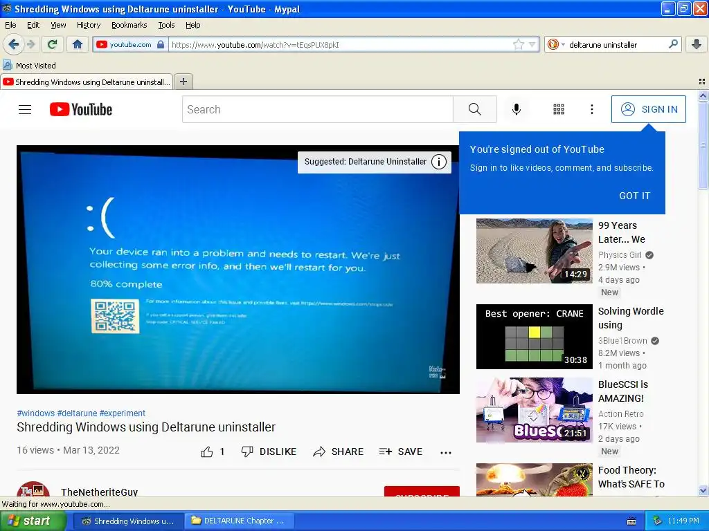This screenshot has height=531, width=709.
Task: Click the Shredding Windows taskbar button
Action: click(128, 521)
